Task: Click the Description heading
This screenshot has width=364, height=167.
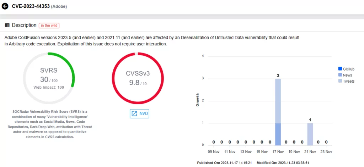Action: [x=24, y=25]
